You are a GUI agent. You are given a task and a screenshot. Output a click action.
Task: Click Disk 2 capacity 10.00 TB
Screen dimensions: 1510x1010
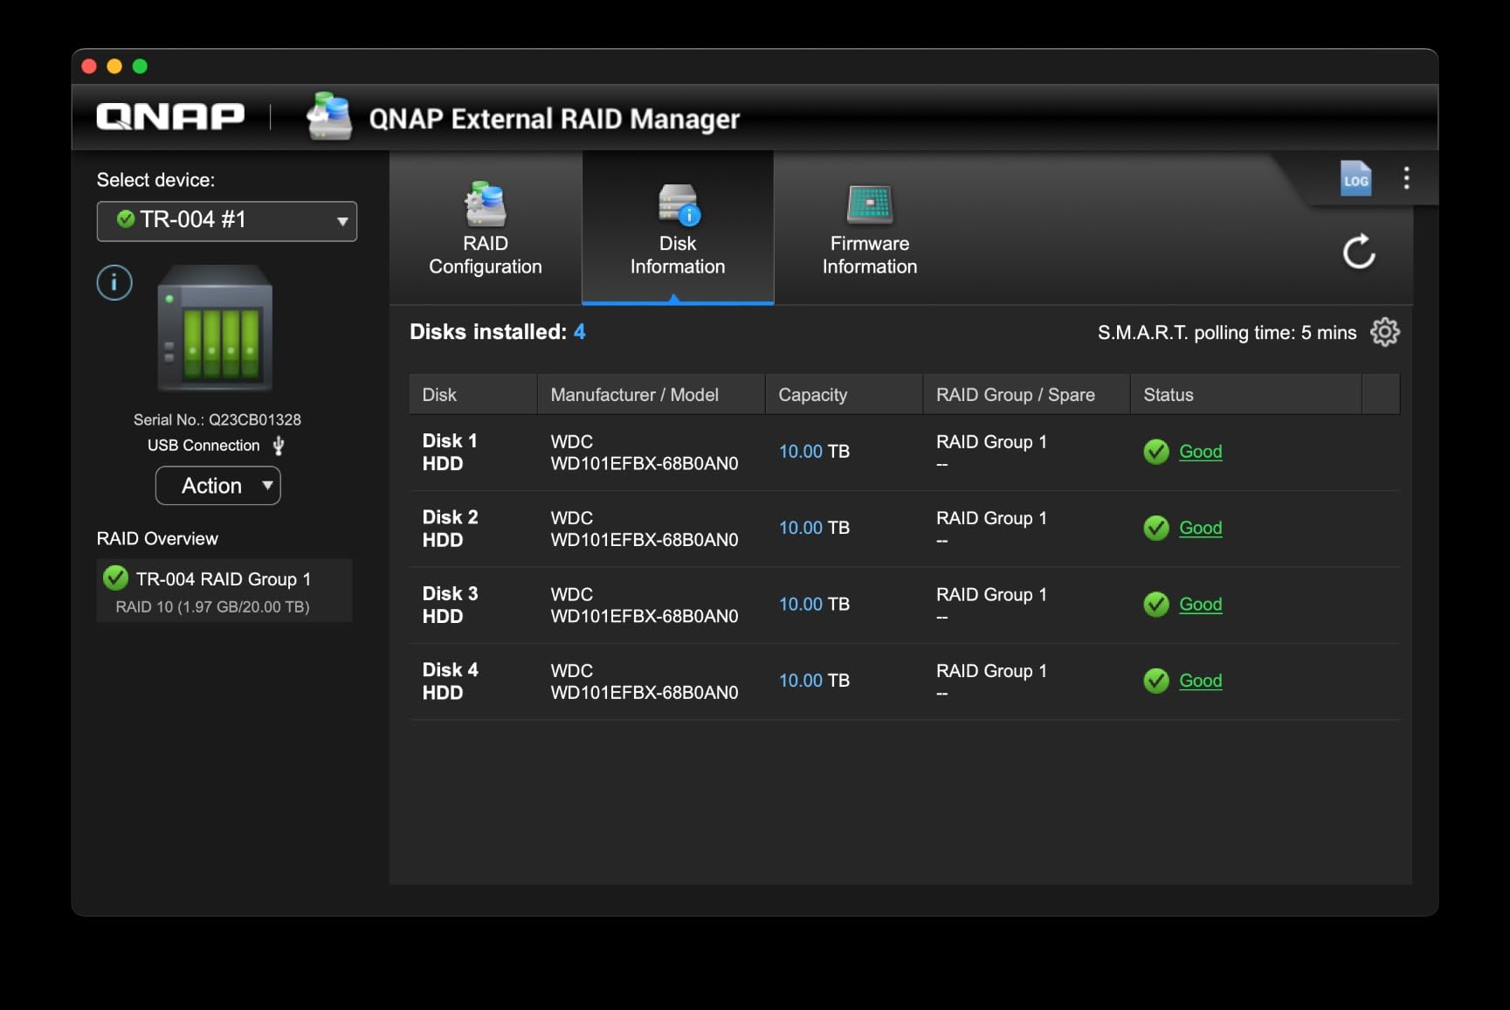[x=814, y=528]
